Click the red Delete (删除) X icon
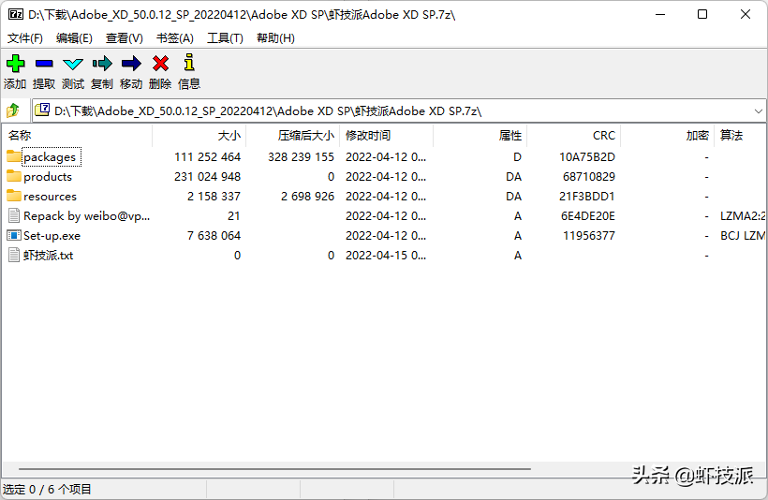Screen dimensions: 768x500 point(160,63)
